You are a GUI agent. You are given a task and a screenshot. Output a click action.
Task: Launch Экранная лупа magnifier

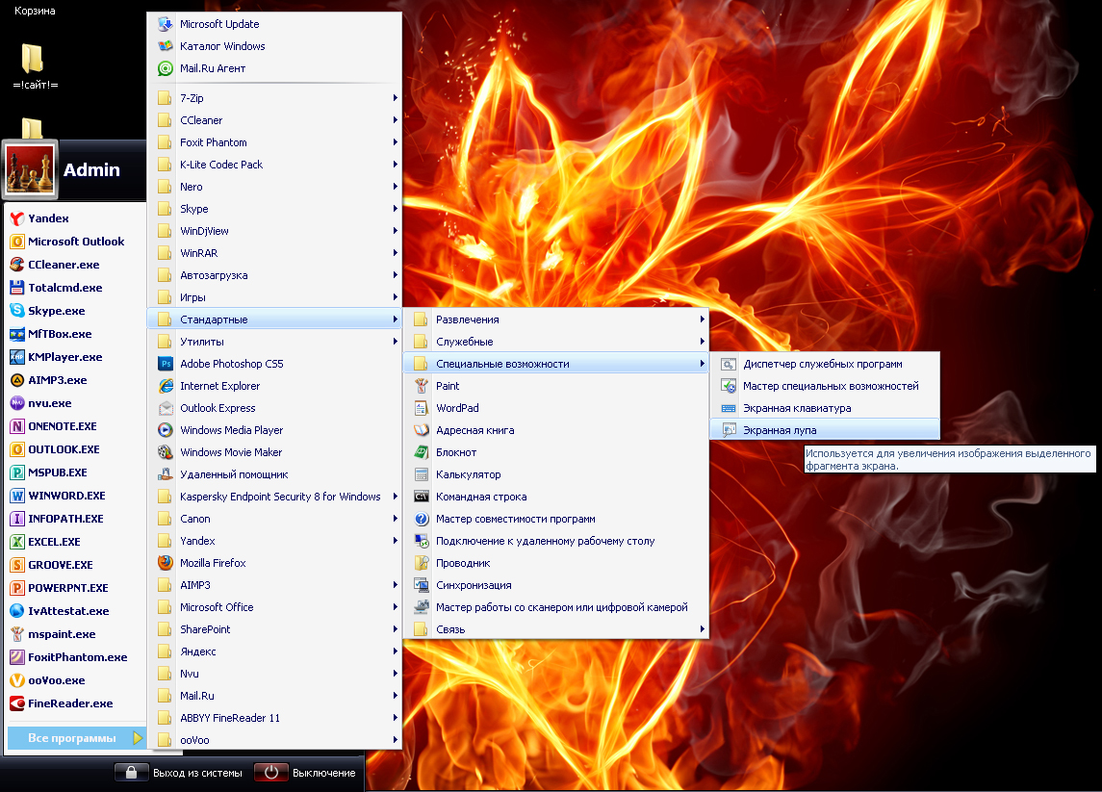825,430
